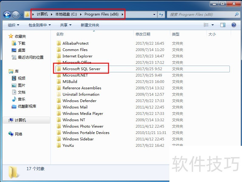Click date 2017/9/25 9:52 of Microsoft SQL Server
The image size is (242, 182).
(149, 69)
